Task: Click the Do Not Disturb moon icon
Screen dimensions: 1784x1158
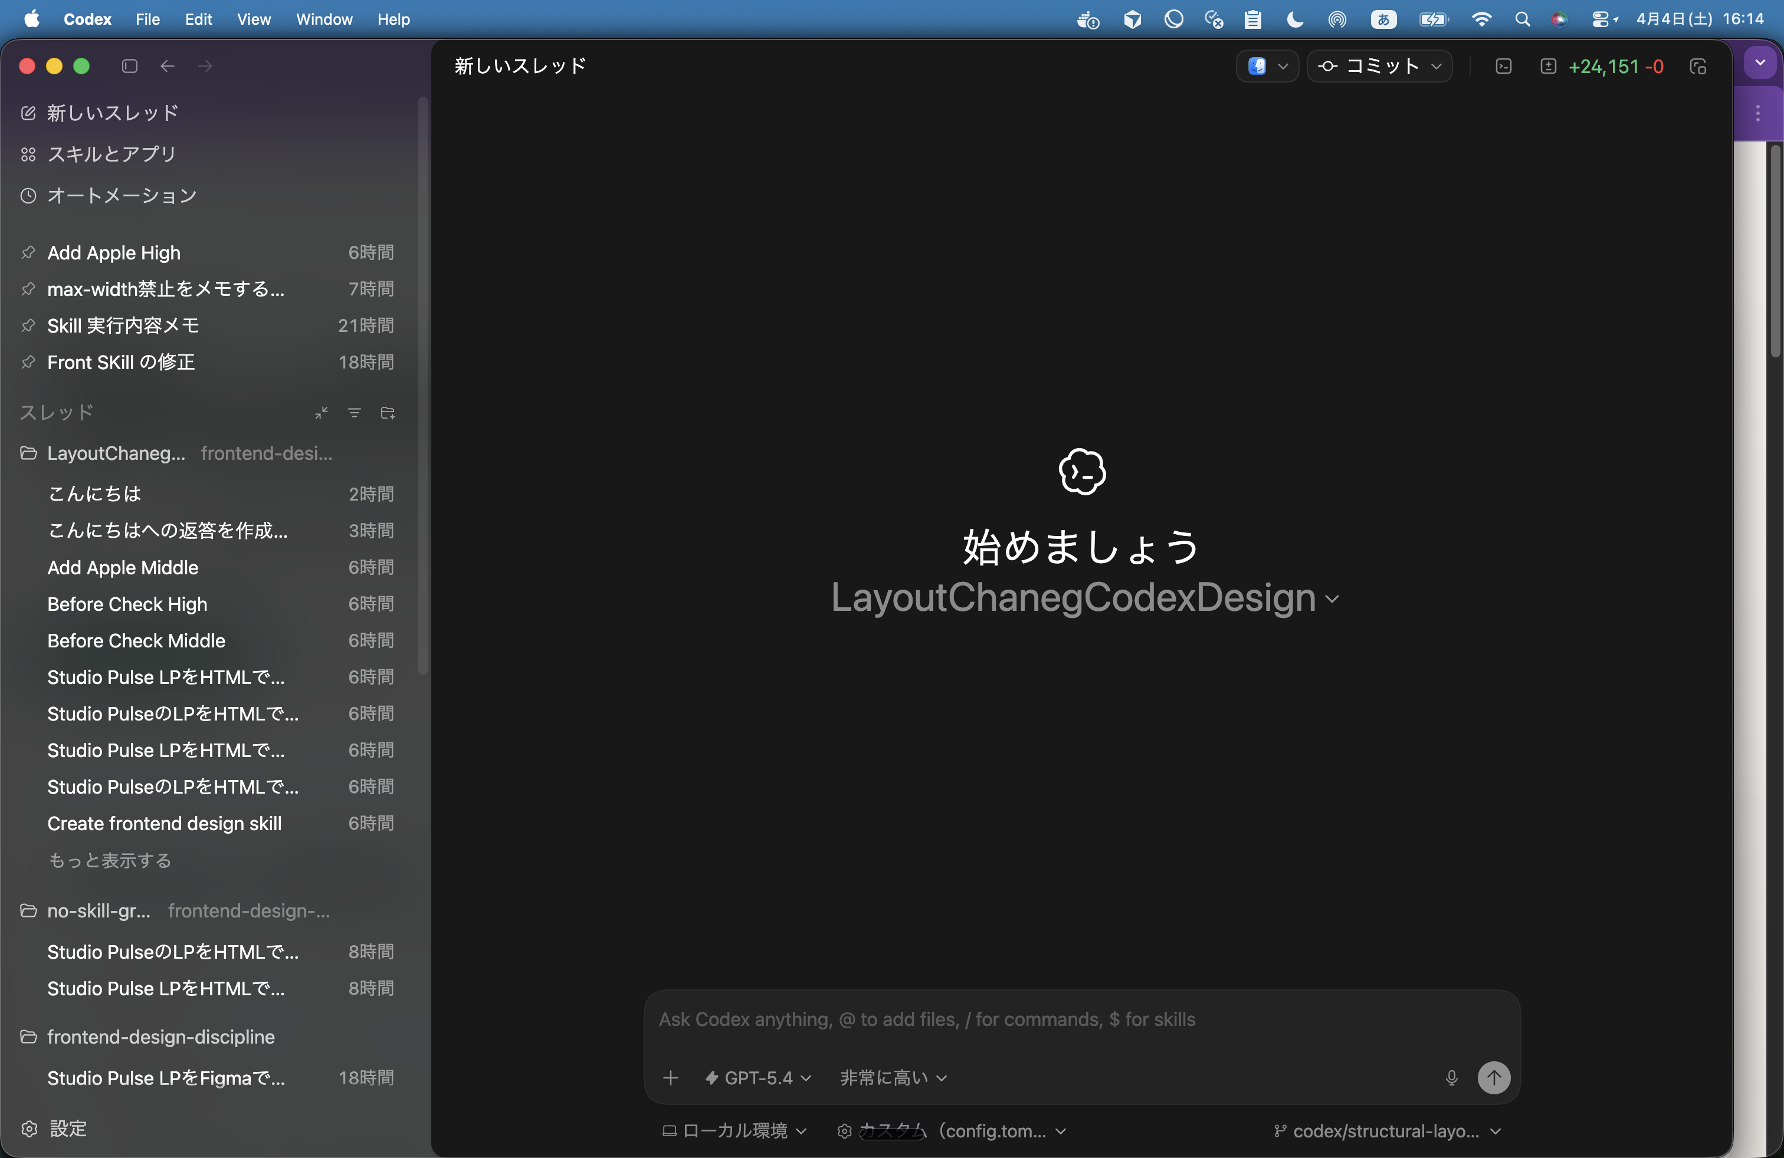Action: pyautogui.click(x=1294, y=19)
